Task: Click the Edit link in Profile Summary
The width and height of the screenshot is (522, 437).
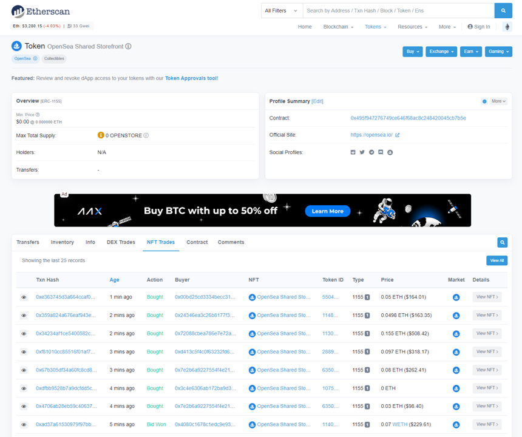Action: (x=317, y=101)
